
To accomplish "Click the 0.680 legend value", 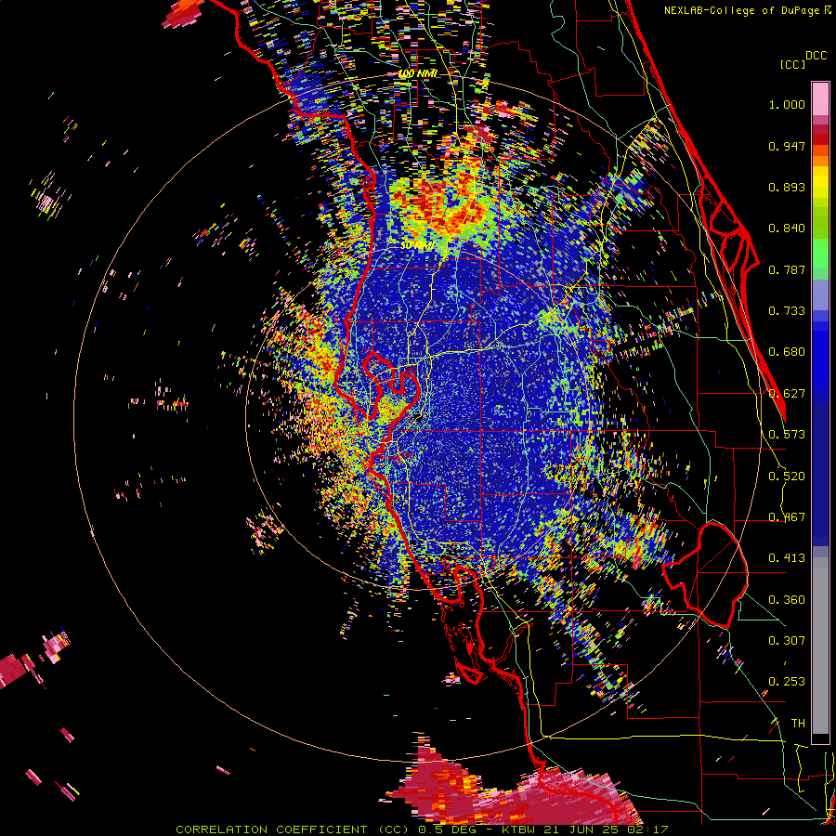I will (787, 352).
